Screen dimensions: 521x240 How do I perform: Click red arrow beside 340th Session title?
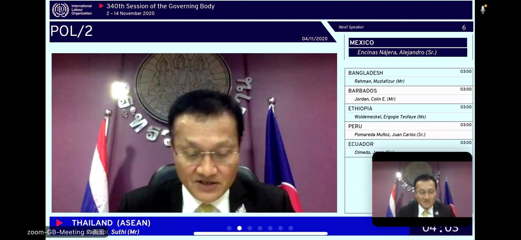pyautogui.click(x=101, y=6)
